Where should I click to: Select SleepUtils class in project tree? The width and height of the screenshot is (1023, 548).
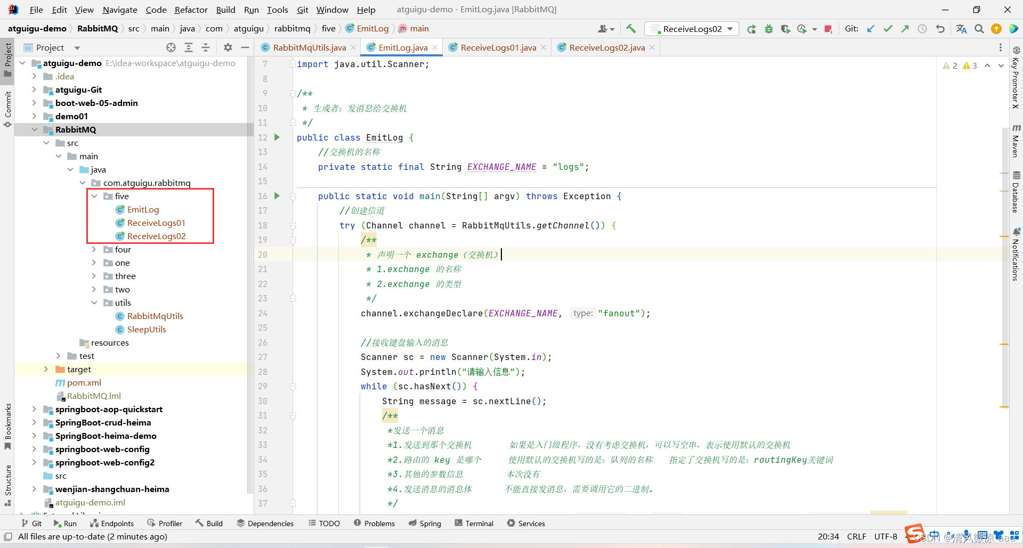[147, 329]
